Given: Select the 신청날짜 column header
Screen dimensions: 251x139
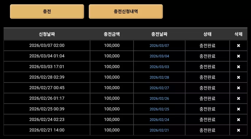Looking at the screenshot, I should (47, 34).
